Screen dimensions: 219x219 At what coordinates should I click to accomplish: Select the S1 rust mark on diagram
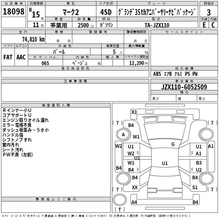(x=195, y=187)
